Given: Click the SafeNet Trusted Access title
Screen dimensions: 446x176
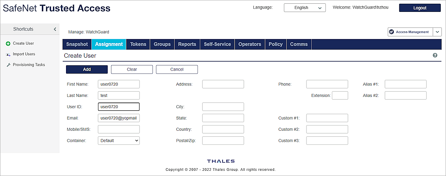Looking at the screenshot, I should click(57, 8).
